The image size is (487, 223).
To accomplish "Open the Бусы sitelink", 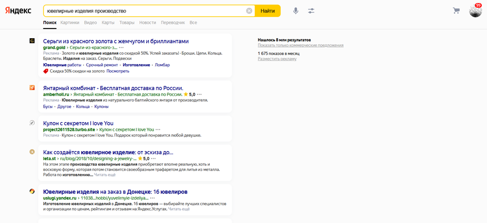I will tap(48, 107).
